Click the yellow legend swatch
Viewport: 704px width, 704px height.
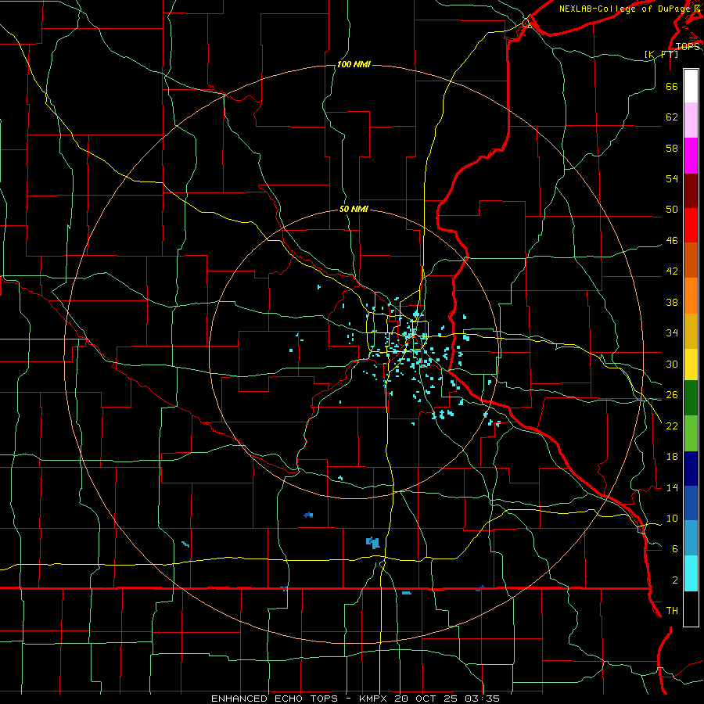pyautogui.click(x=691, y=365)
